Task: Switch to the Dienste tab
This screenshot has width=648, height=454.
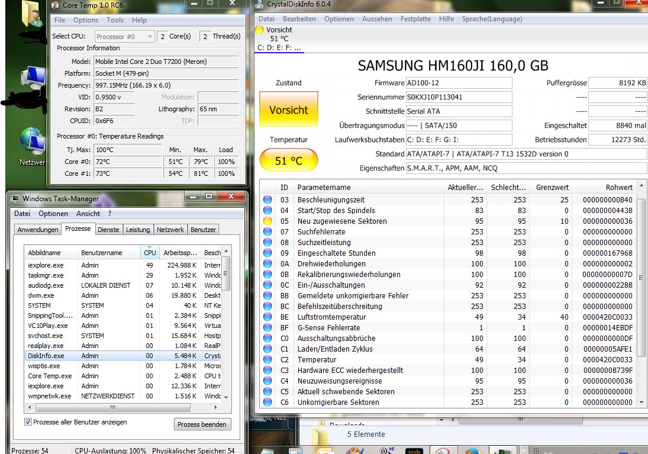Action: coord(108,230)
